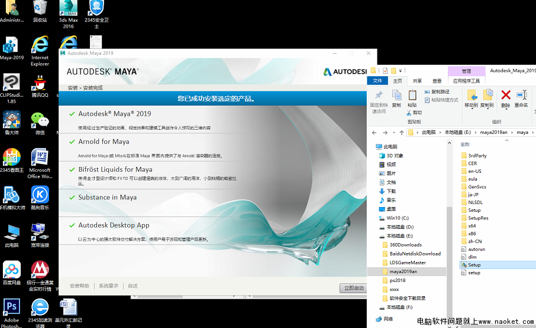Launch 酷狗音乐 from the desktop
The width and height of the screenshot is (536, 328).
pos(40,198)
